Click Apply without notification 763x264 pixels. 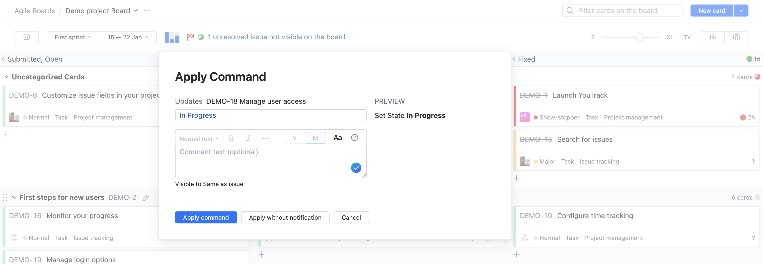[285, 217]
